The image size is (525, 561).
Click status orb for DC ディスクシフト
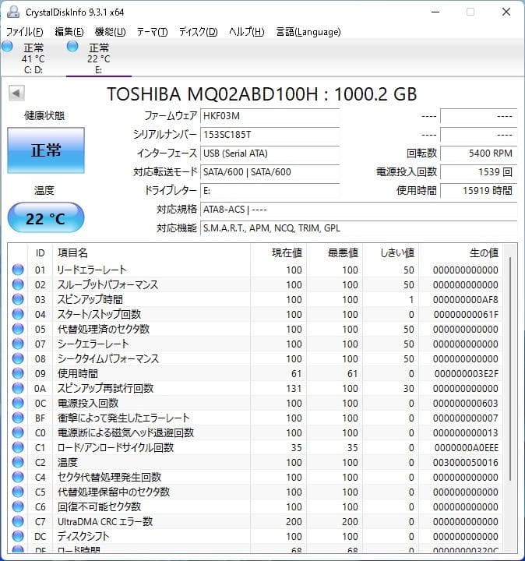tap(18, 536)
